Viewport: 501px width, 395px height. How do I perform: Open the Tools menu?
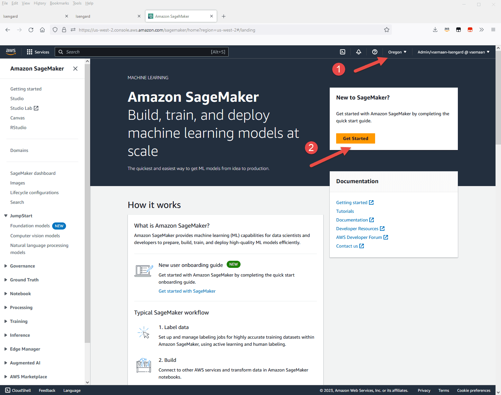pyautogui.click(x=77, y=3)
